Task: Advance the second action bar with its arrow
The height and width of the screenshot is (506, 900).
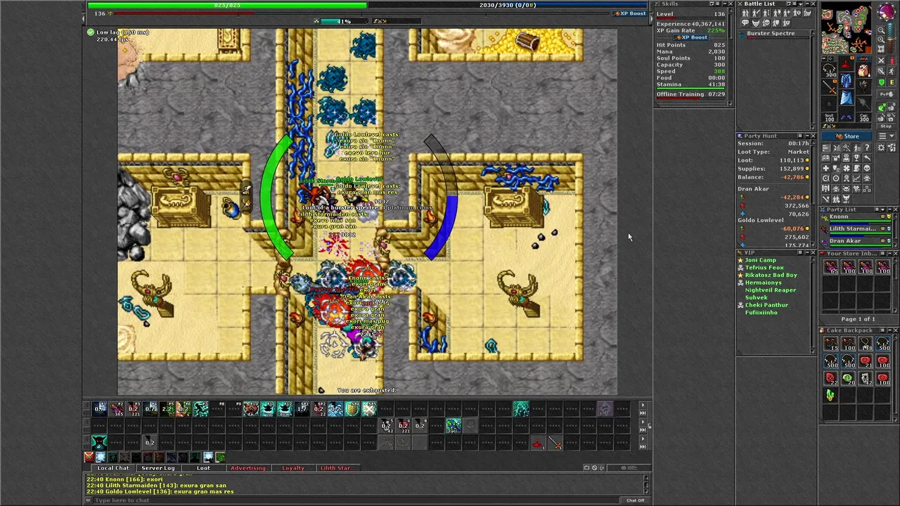Action: click(643, 422)
